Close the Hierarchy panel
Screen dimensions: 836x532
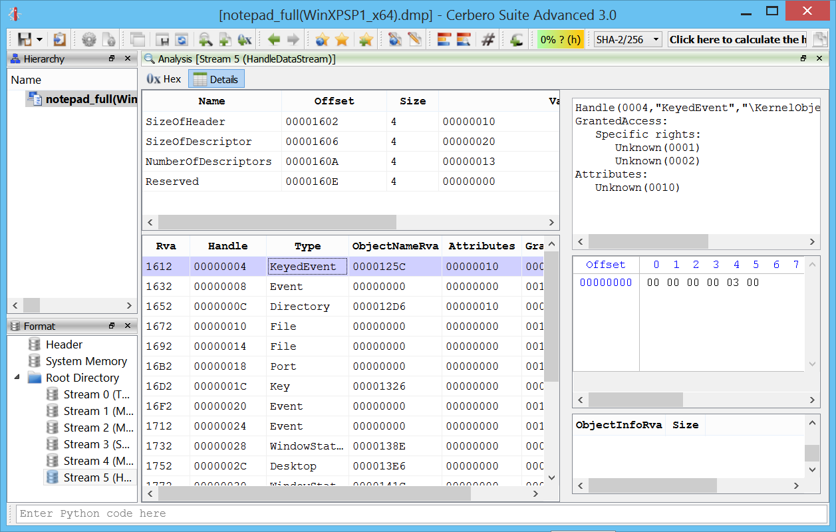(x=128, y=59)
